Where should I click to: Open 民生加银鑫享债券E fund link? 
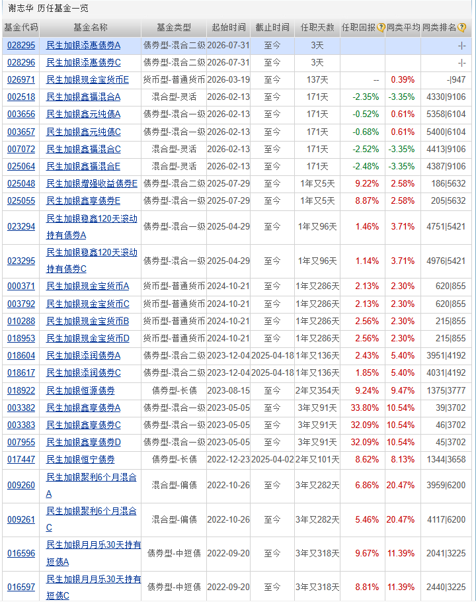(83, 200)
